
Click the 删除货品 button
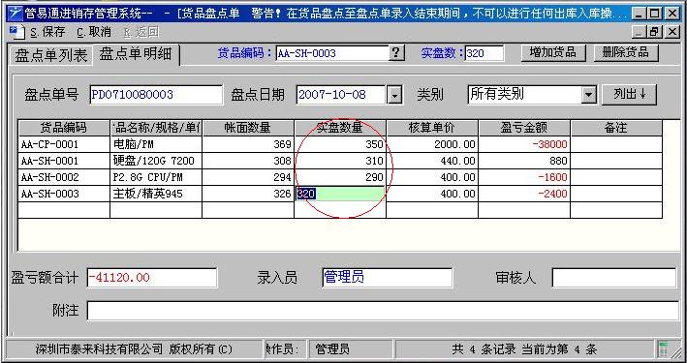(x=626, y=53)
